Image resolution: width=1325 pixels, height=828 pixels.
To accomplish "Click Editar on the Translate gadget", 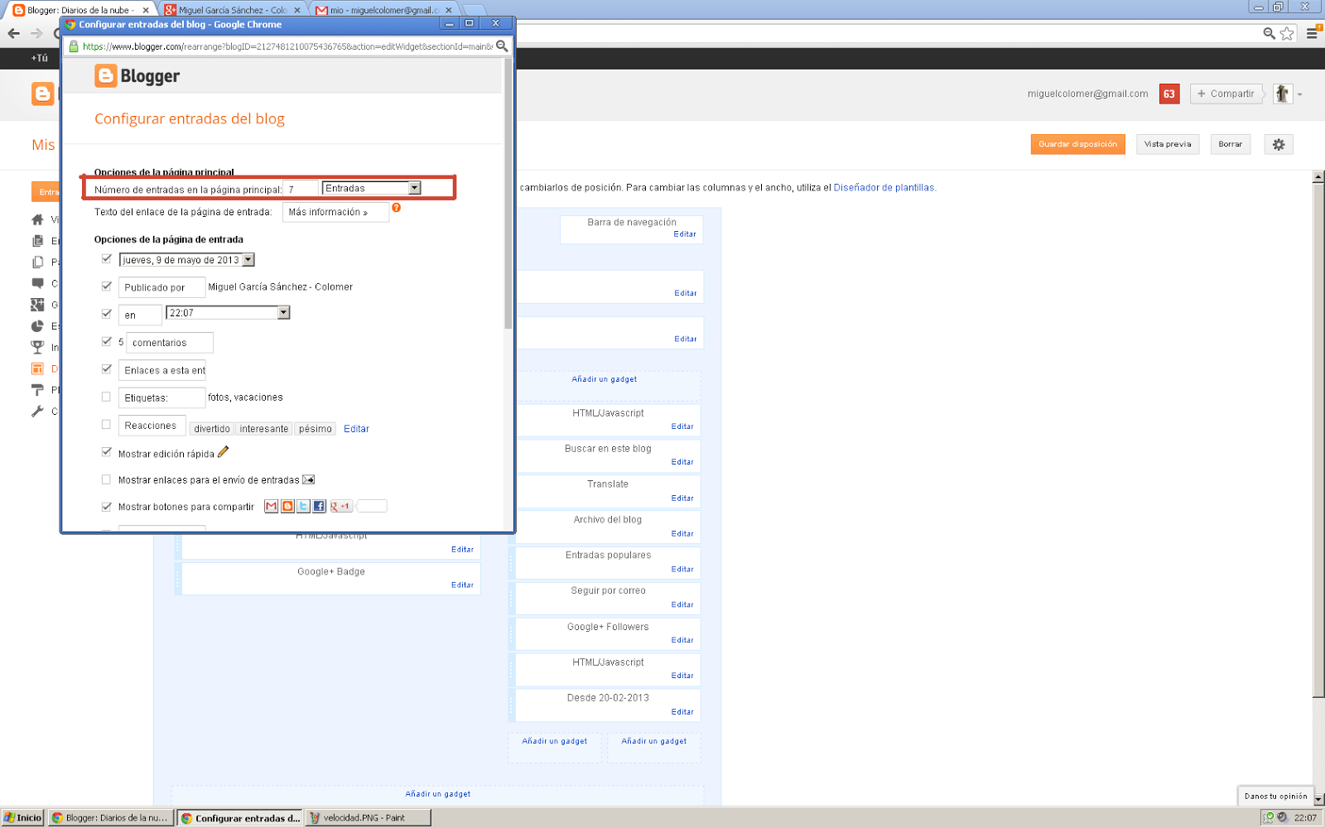I will [682, 498].
